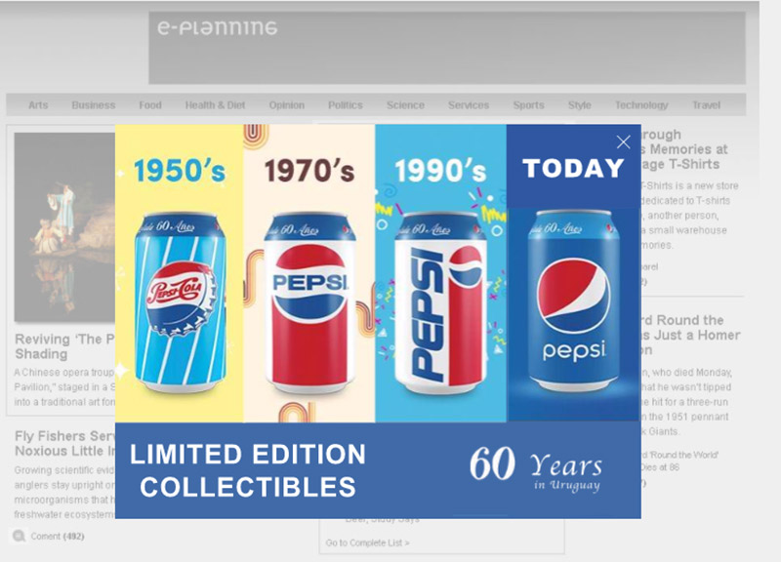Close the Pepsi ad overlay
The image size is (781, 562).
pos(623,141)
